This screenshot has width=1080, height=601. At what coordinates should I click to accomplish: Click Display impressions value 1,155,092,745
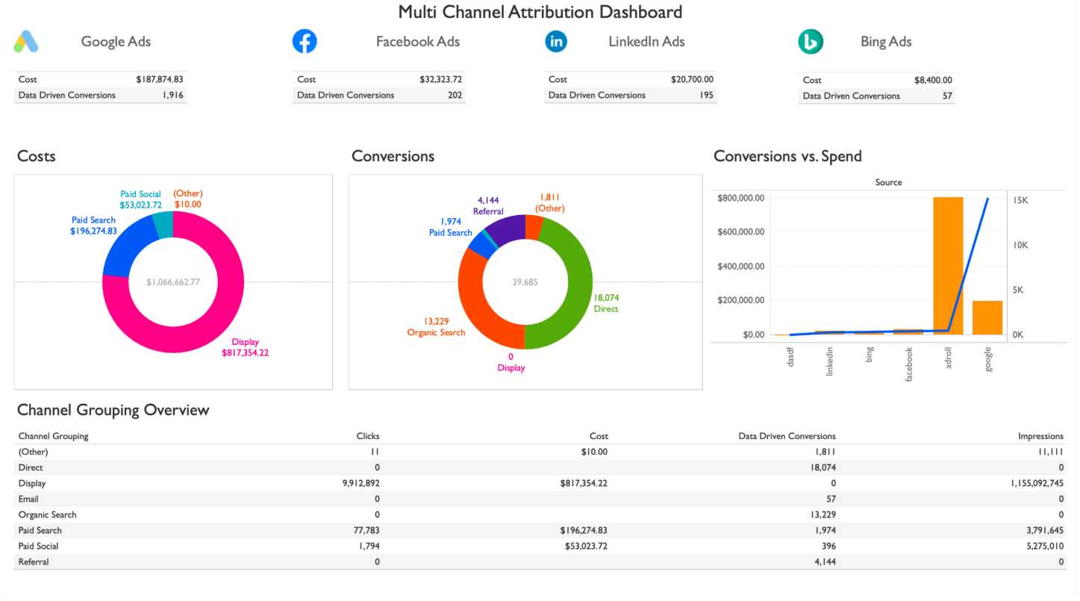click(1037, 483)
